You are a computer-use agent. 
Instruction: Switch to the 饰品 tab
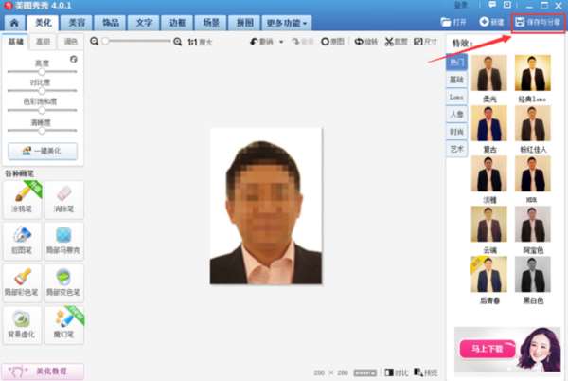[110, 23]
